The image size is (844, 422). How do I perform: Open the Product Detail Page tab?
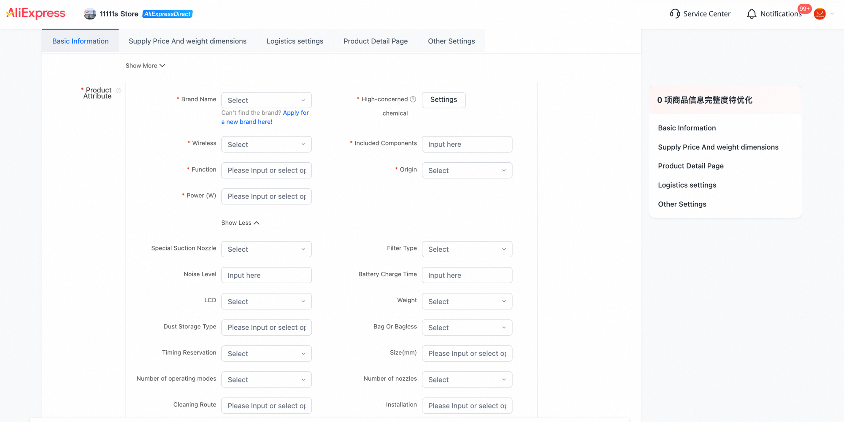tap(376, 41)
